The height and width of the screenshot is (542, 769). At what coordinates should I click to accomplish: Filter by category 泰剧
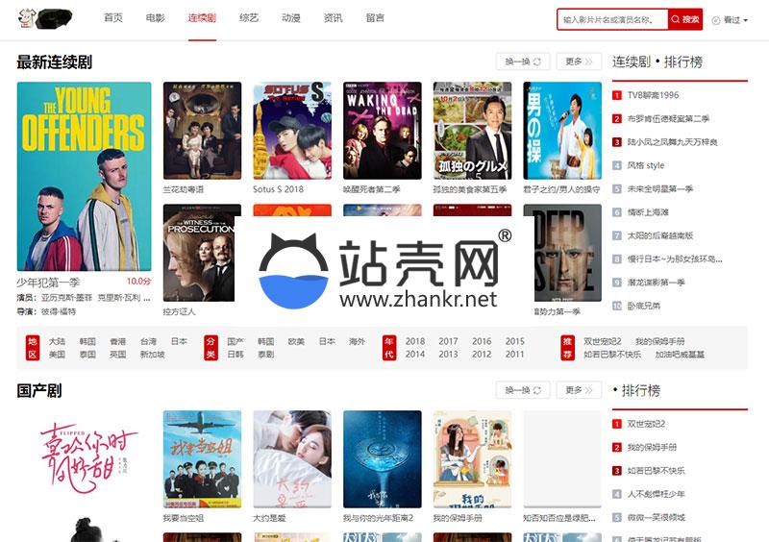(x=266, y=355)
